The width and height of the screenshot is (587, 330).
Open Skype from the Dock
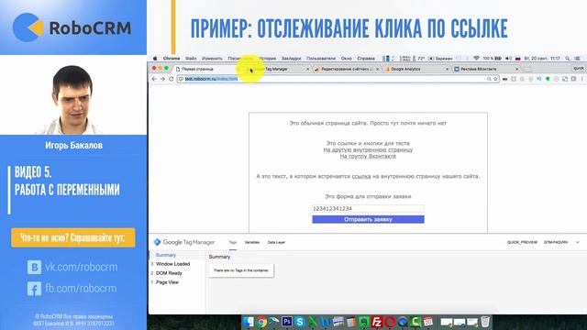click(x=300, y=322)
